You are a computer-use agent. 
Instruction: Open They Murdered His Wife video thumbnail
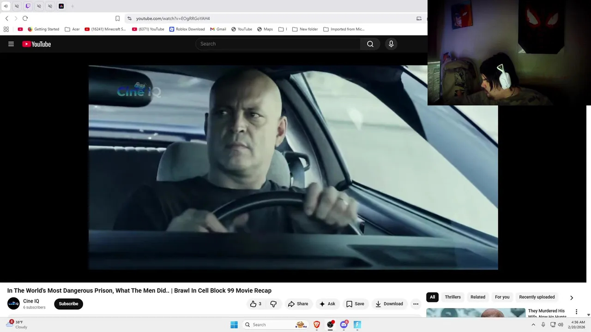point(476,313)
